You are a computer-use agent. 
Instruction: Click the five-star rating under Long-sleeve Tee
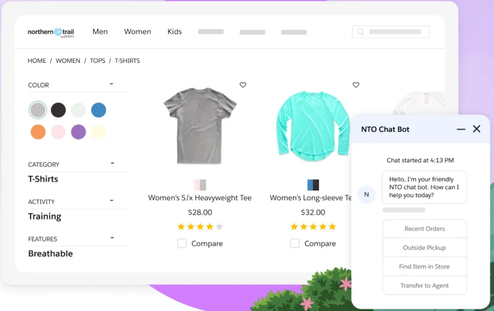pyautogui.click(x=313, y=227)
